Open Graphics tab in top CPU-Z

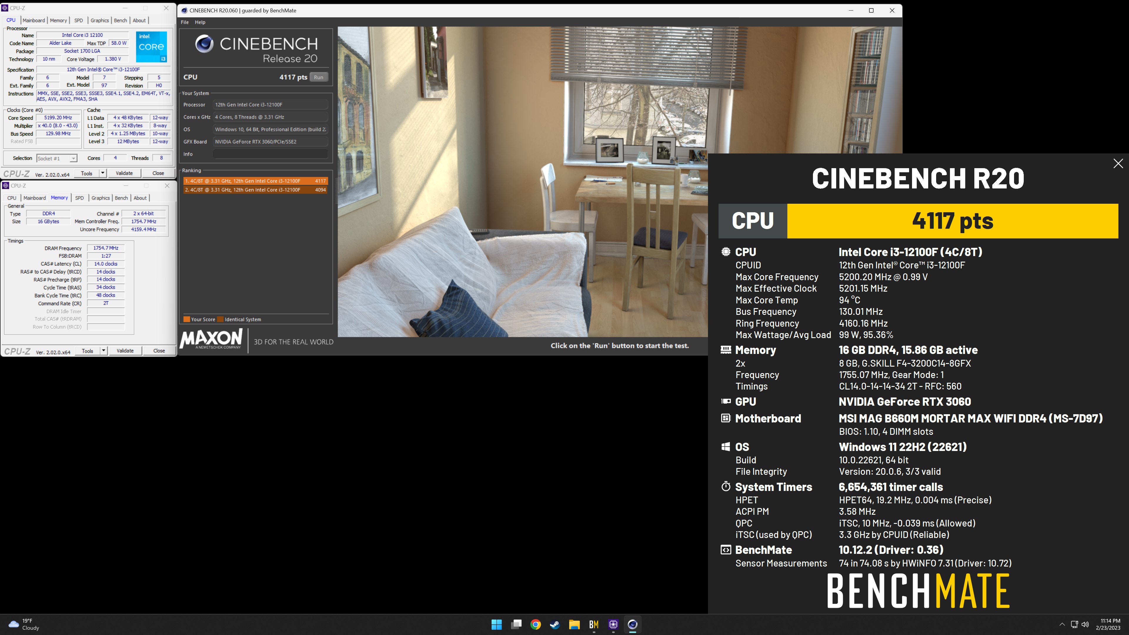point(99,20)
